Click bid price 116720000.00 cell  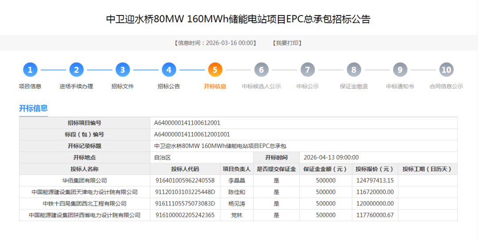point(374,192)
